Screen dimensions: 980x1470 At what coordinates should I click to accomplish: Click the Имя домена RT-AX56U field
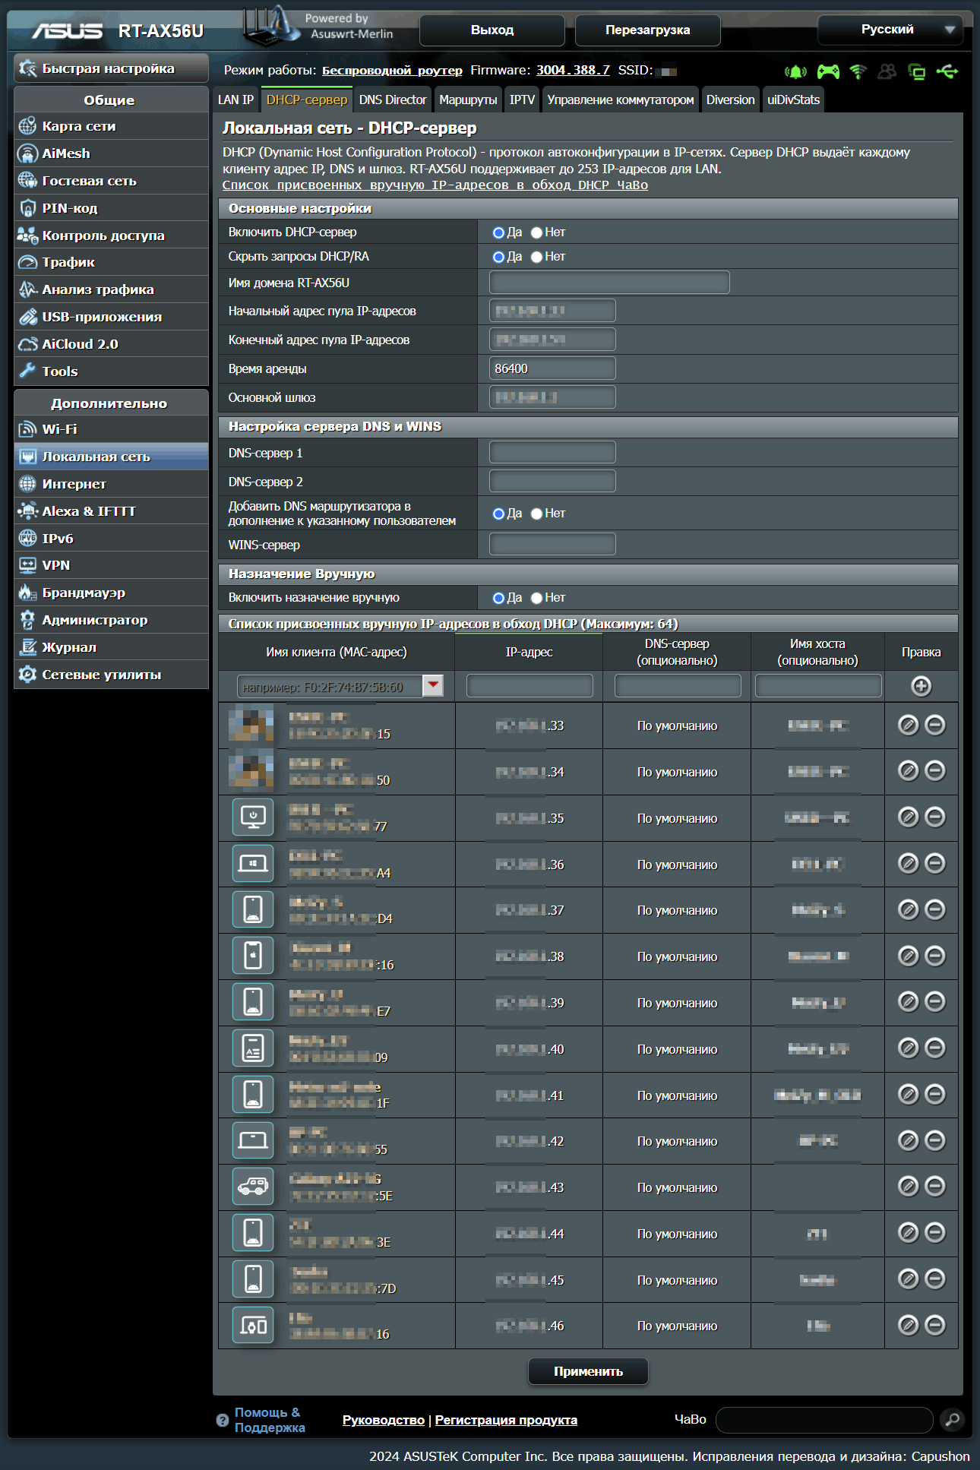(609, 283)
